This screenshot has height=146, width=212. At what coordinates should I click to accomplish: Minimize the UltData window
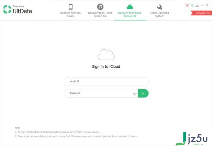pos(202,5)
